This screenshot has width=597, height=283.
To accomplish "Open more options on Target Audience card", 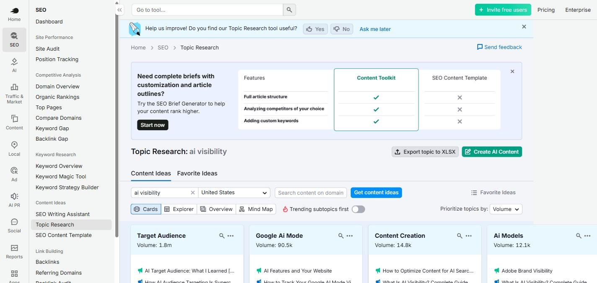I will click(x=230, y=236).
